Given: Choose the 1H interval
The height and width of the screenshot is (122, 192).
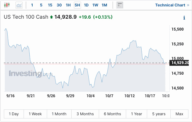Looking at the screenshot, I should tap(68, 5).
